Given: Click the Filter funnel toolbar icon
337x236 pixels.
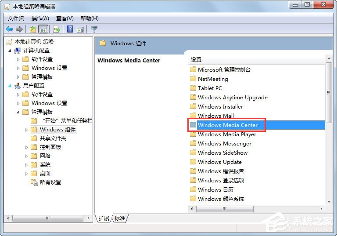Looking at the screenshot, I should (x=94, y=29).
